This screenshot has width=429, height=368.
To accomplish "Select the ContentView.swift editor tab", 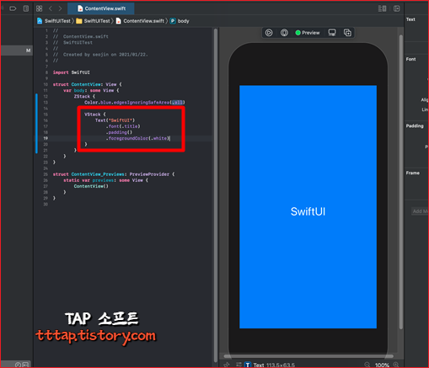I will pyautogui.click(x=101, y=8).
